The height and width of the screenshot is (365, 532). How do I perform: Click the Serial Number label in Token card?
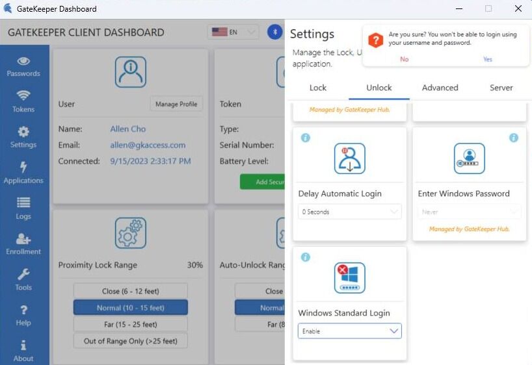coord(246,145)
